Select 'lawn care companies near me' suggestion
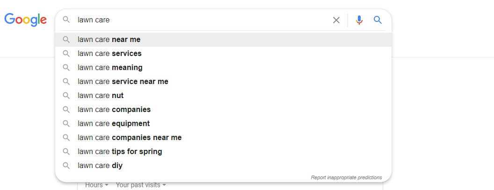Screen dimensions: 494x190 click(223, 137)
